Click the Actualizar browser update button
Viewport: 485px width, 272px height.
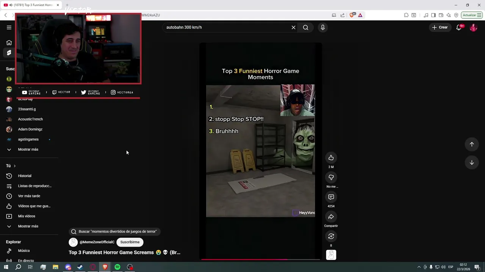click(471, 15)
